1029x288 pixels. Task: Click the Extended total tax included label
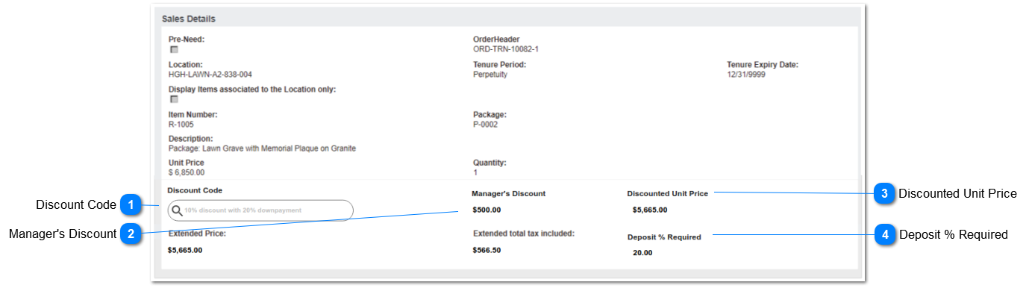[x=524, y=234]
